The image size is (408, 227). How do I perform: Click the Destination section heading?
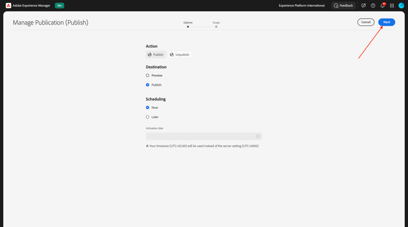pyautogui.click(x=156, y=67)
